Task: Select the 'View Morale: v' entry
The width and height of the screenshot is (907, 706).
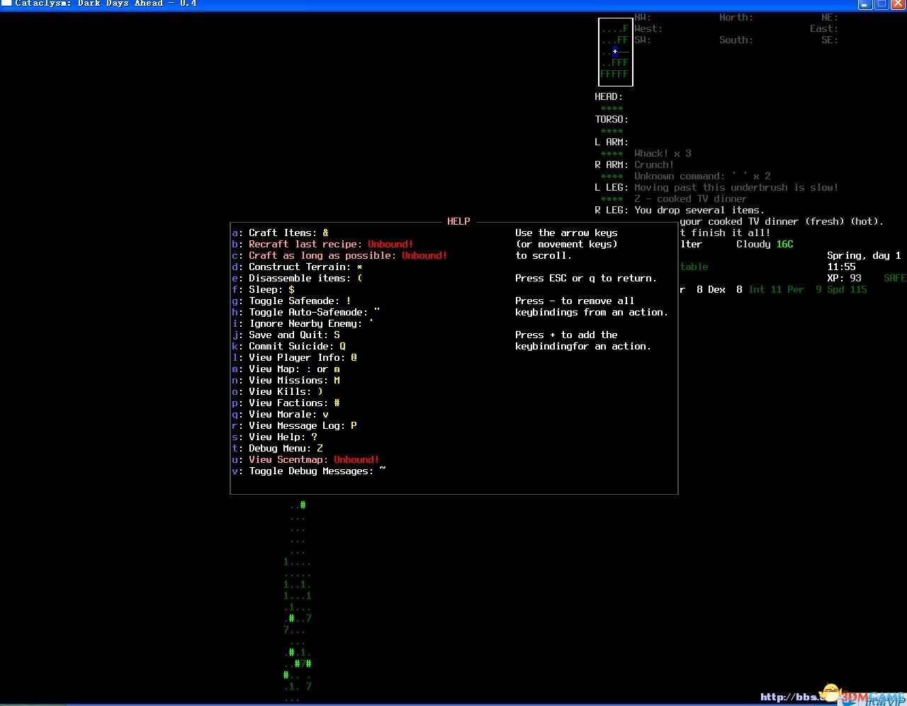Action: coord(280,414)
